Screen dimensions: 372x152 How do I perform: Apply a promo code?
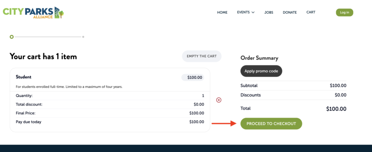click(261, 71)
